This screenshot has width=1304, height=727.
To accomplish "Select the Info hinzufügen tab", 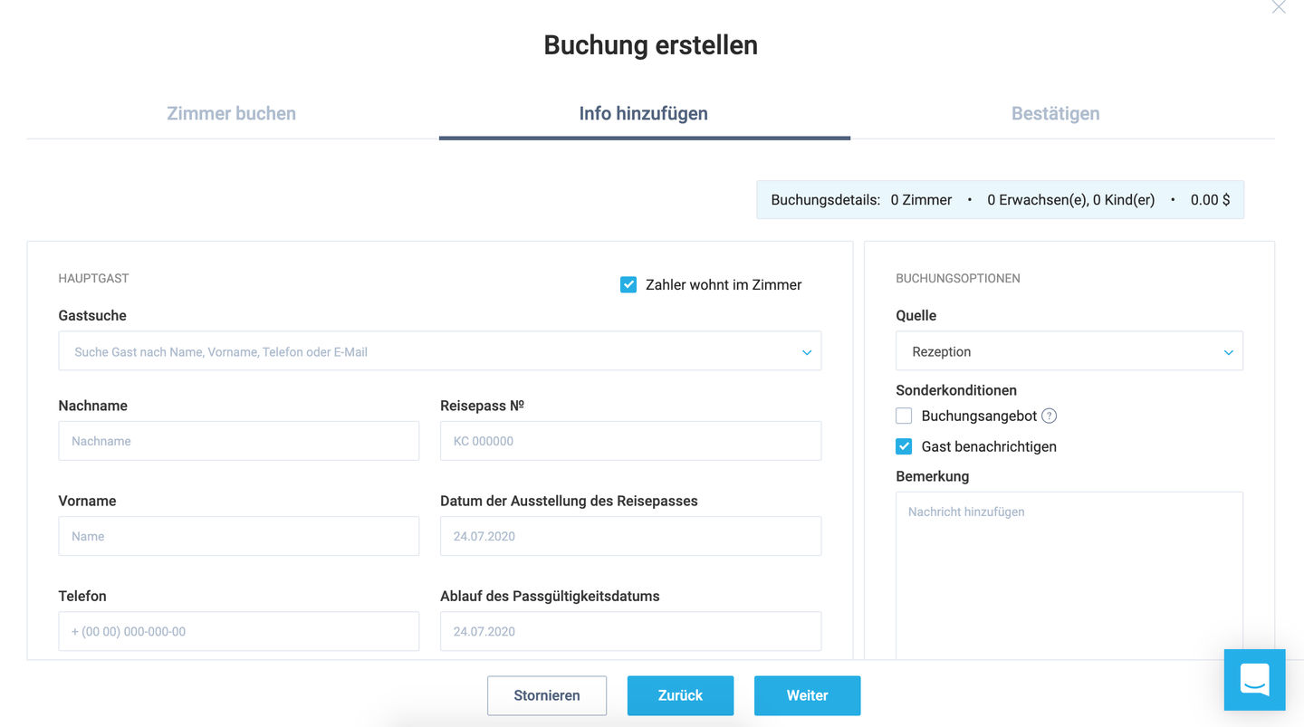I will (644, 113).
